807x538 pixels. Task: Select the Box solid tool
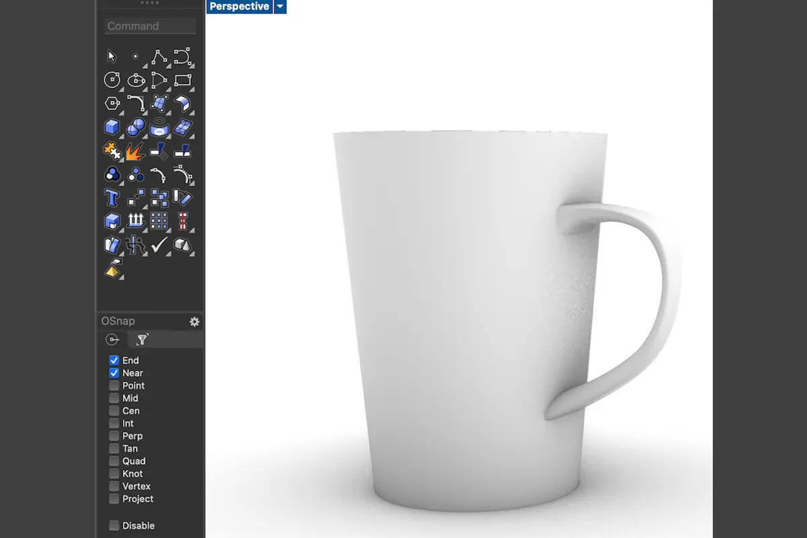click(x=112, y=126)
